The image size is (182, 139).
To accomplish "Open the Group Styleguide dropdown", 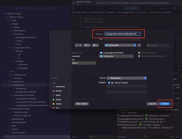I will pyautogui.click(x=127, y=78).
